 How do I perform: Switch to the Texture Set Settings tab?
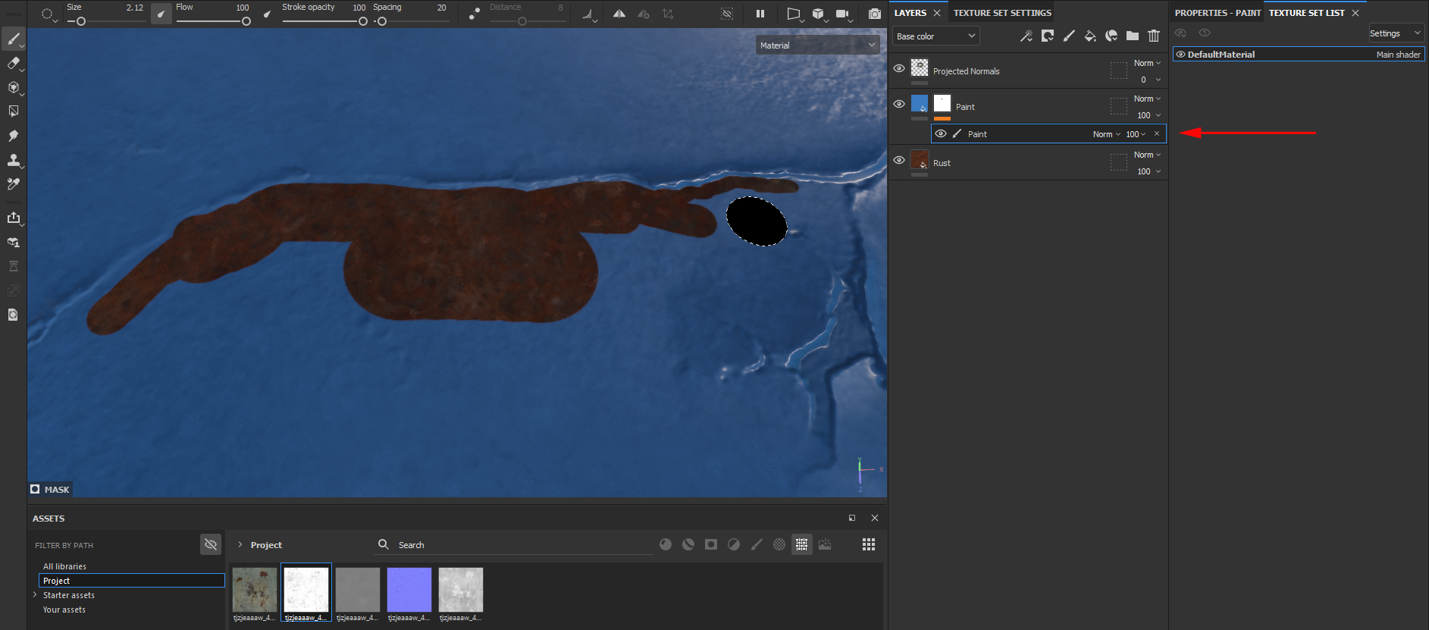click(x=1001, y=13)
